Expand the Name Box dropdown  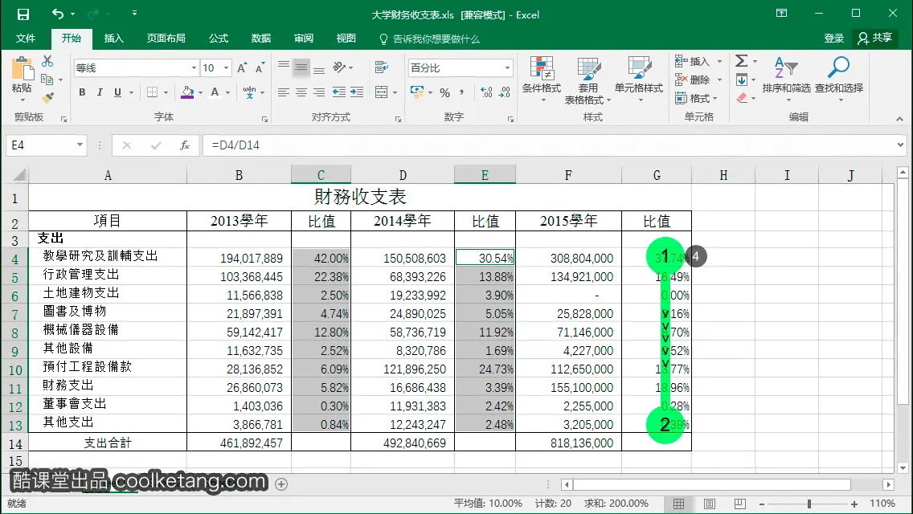[80, 145]
